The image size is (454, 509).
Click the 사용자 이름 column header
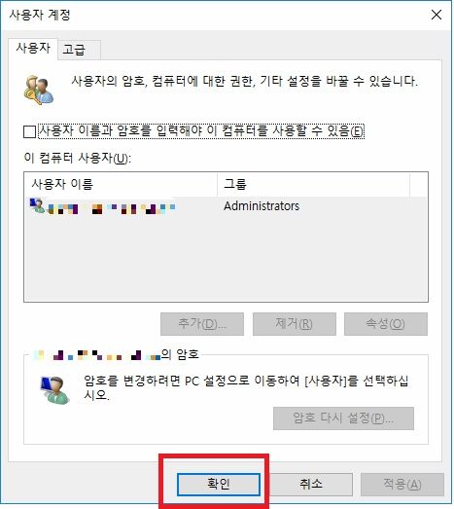click(121, 184)
